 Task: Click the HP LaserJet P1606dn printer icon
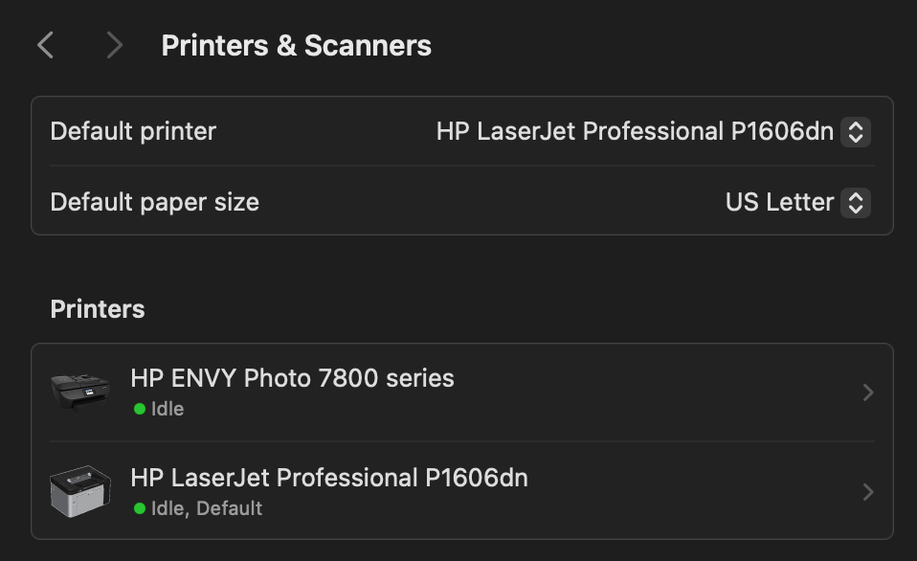tap(80, 491)
